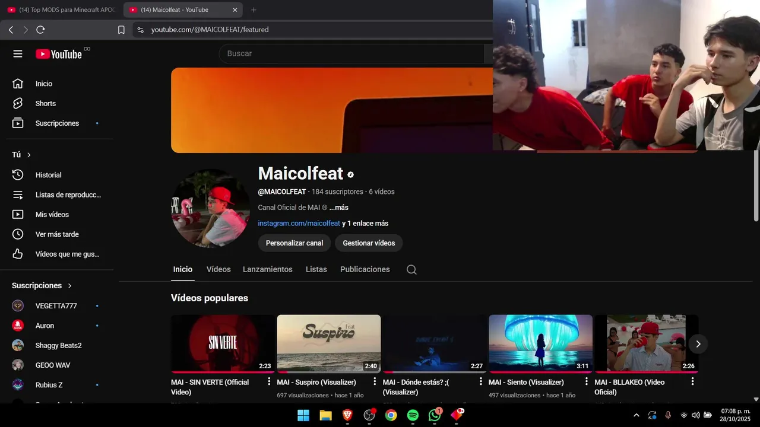This screenshot has height=427, width=760.
Task: Open the VEGETTA777 subscription channel
Action: 56,306
